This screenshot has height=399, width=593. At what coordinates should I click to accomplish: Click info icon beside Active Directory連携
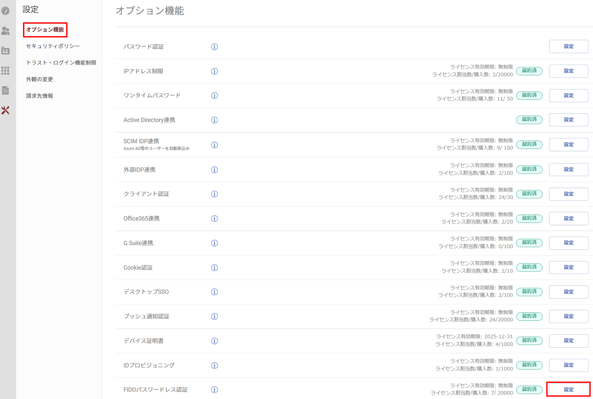click(214, 120)
